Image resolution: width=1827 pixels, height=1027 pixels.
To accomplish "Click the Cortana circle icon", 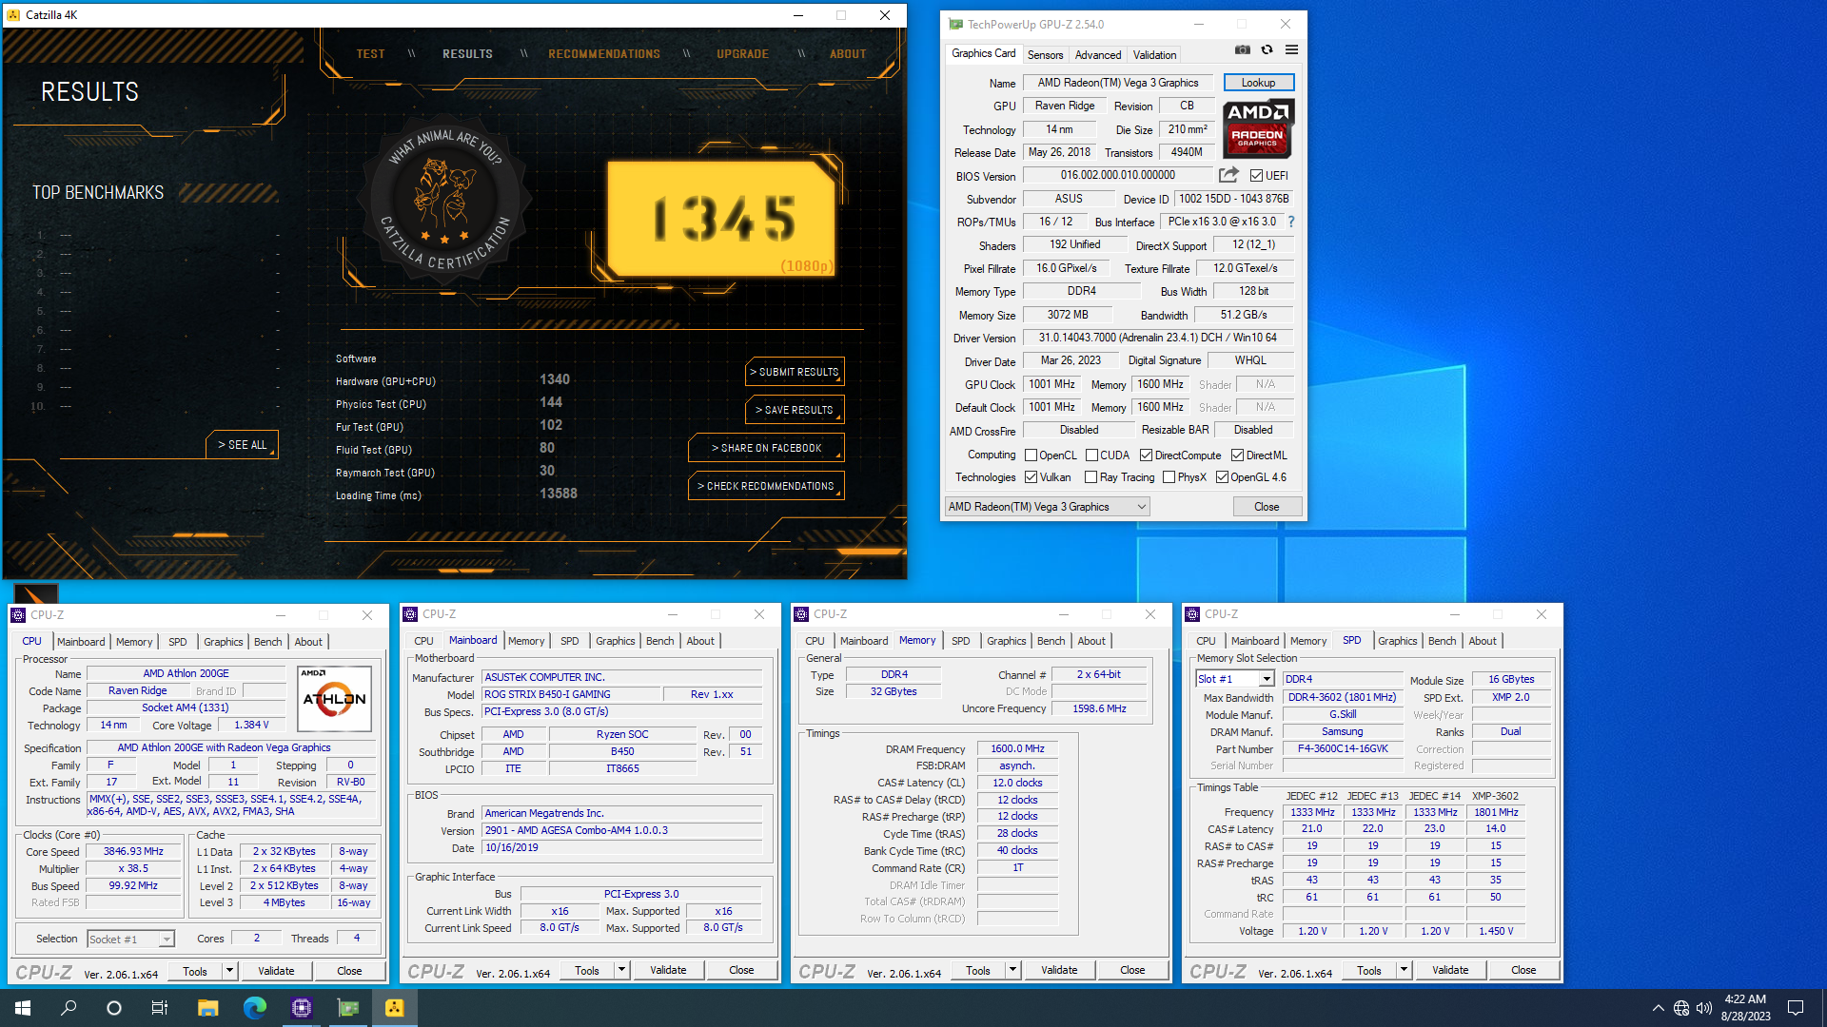I will 114,1008.
